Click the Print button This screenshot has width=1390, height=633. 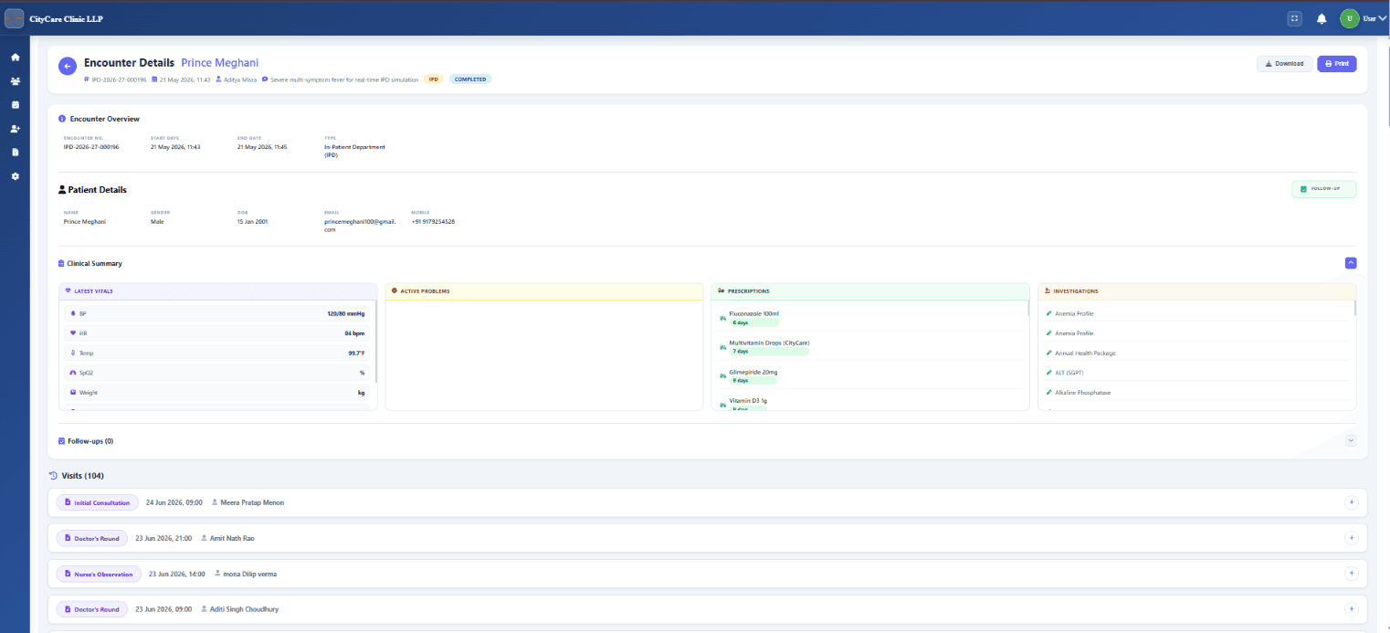pyautogui.click(x=1337, y=64)
